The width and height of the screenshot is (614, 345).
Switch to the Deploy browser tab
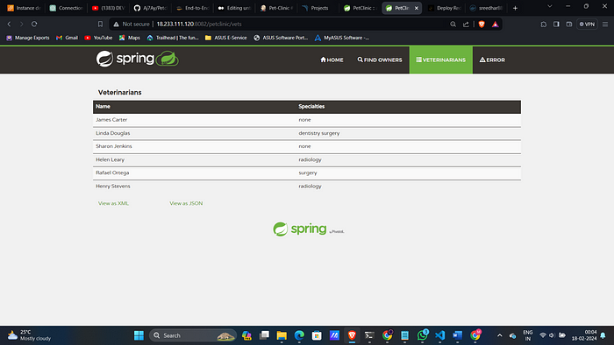tap(445, 8)
